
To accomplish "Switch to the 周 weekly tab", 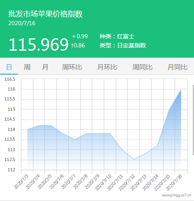I will (x=27, y=67).
